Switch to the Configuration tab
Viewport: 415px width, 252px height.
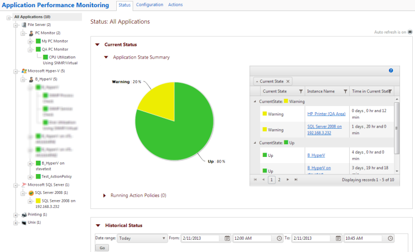[149, 5]
